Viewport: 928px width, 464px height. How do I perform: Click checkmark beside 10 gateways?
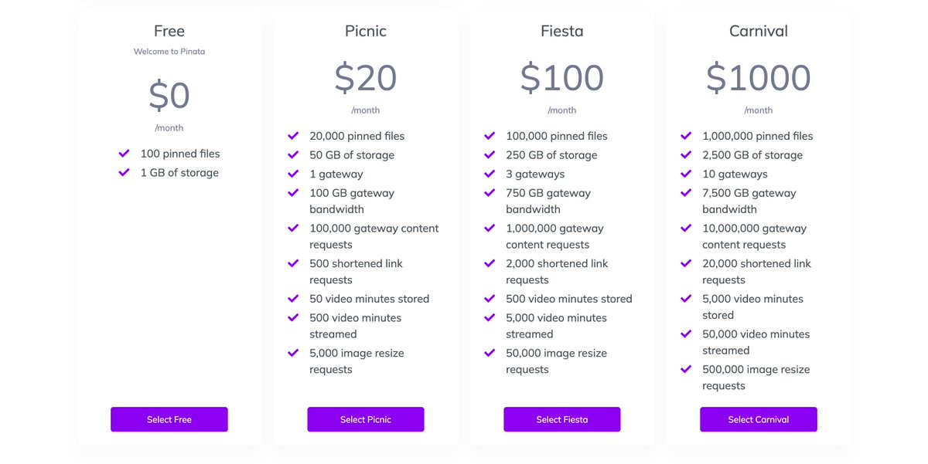686,174
